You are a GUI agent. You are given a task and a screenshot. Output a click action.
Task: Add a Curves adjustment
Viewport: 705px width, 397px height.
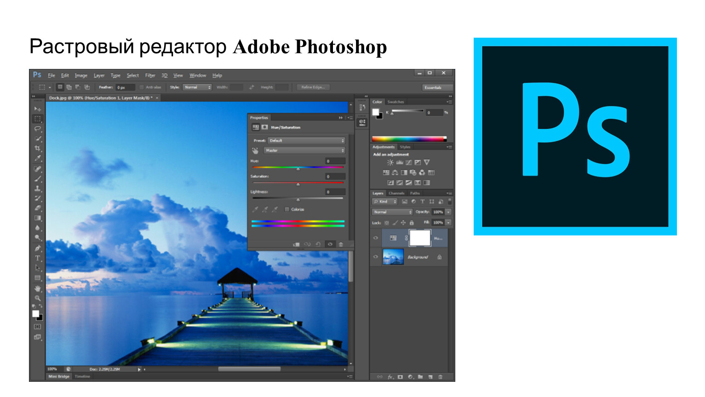[x=409, y=162]
